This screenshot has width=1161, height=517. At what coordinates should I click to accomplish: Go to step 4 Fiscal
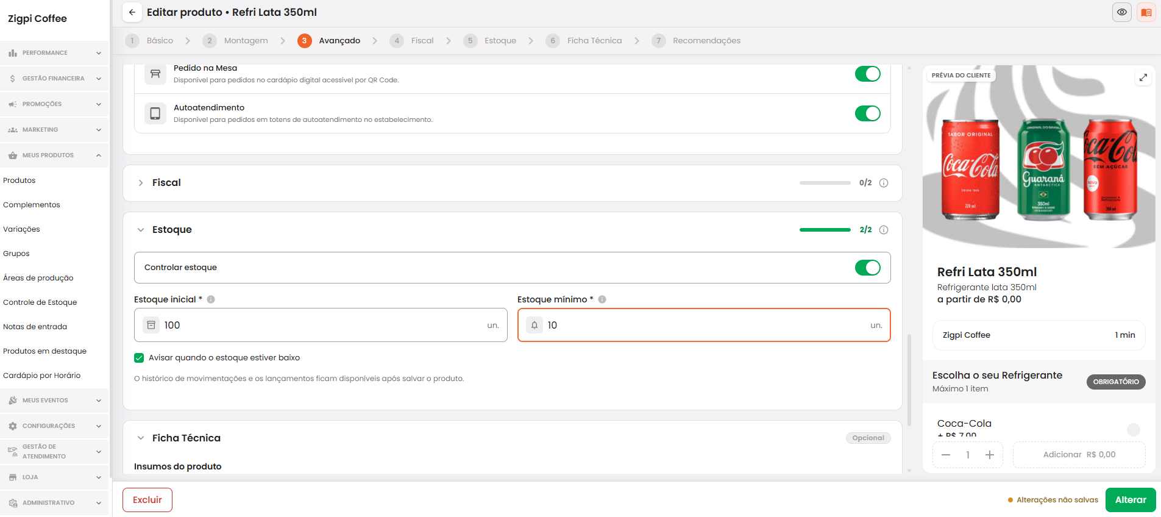tap(412, 41)
